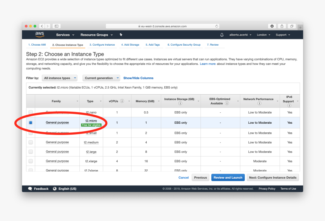Open the Current generation filter dropdown
The width and height of the screenshot is (325, 221).
click(x=101, y=78)
